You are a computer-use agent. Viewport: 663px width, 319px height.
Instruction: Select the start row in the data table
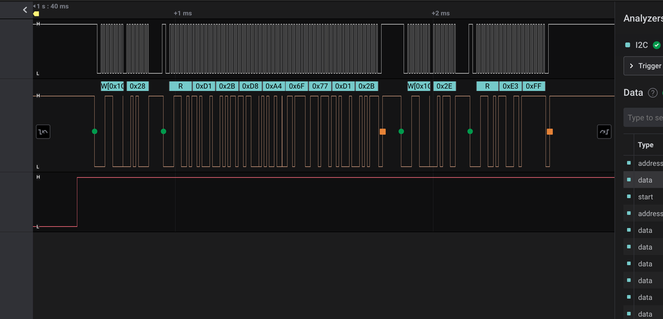point(643,197)
